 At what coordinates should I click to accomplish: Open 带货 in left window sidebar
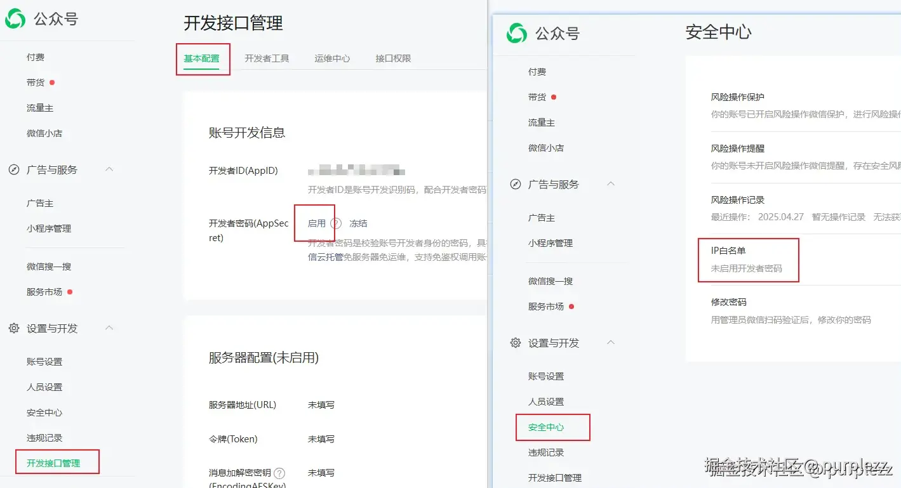coord(36,82)
